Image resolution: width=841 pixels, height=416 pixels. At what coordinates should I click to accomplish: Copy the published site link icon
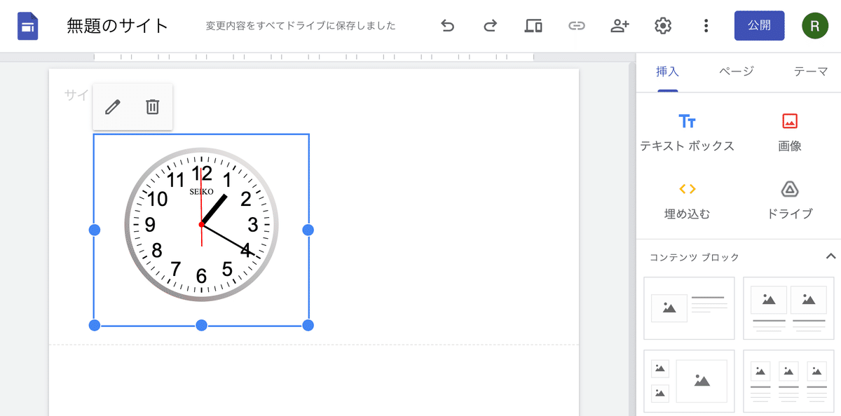click(x=577, y=26)
